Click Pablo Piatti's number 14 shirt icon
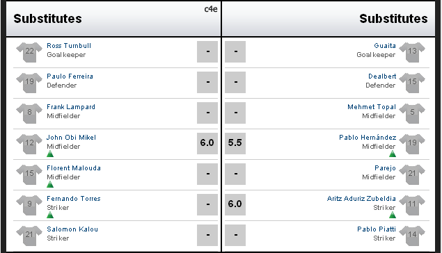Screen dimensions: 442x253 point(412,236)
